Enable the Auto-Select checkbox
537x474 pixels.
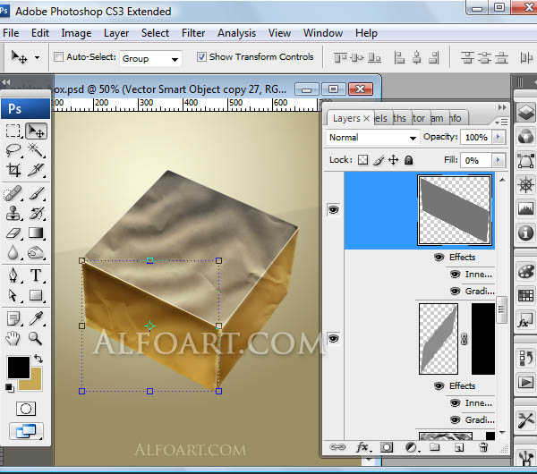58,57
